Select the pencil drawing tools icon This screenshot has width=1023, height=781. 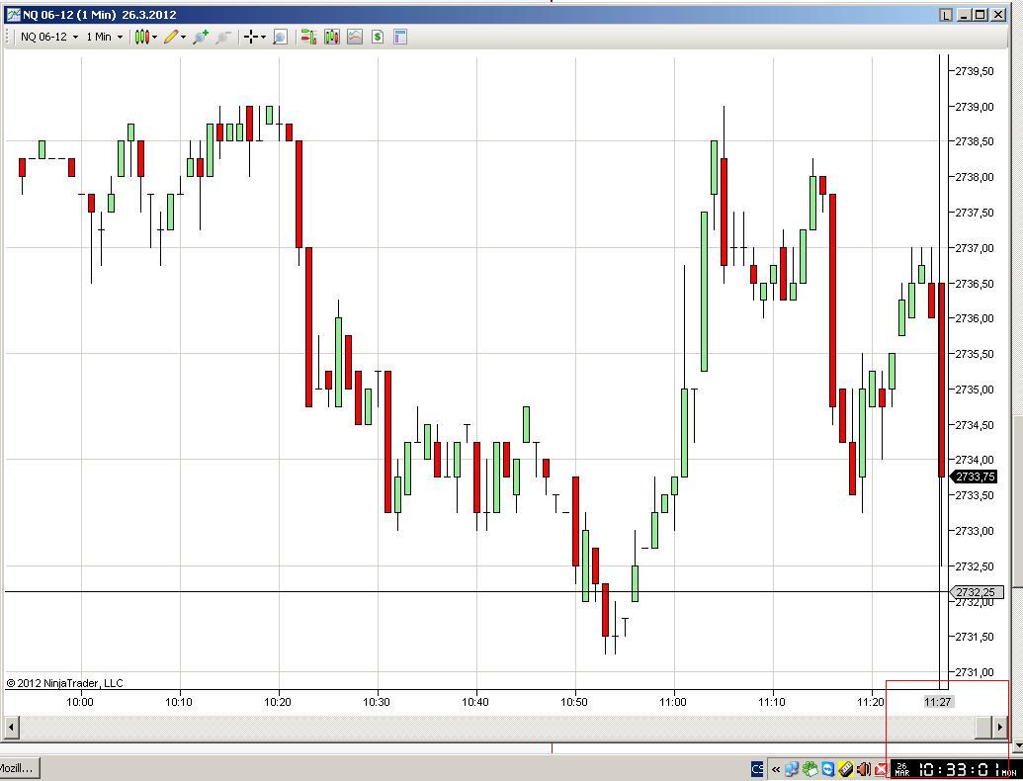click(171, 38)
